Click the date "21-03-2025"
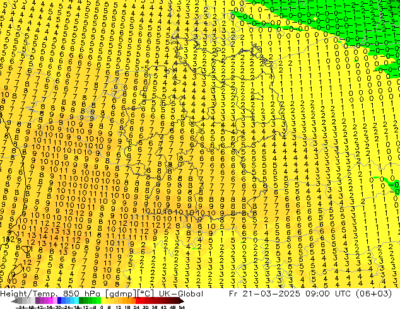The image size is (400, 309). [x=271, y=294]
